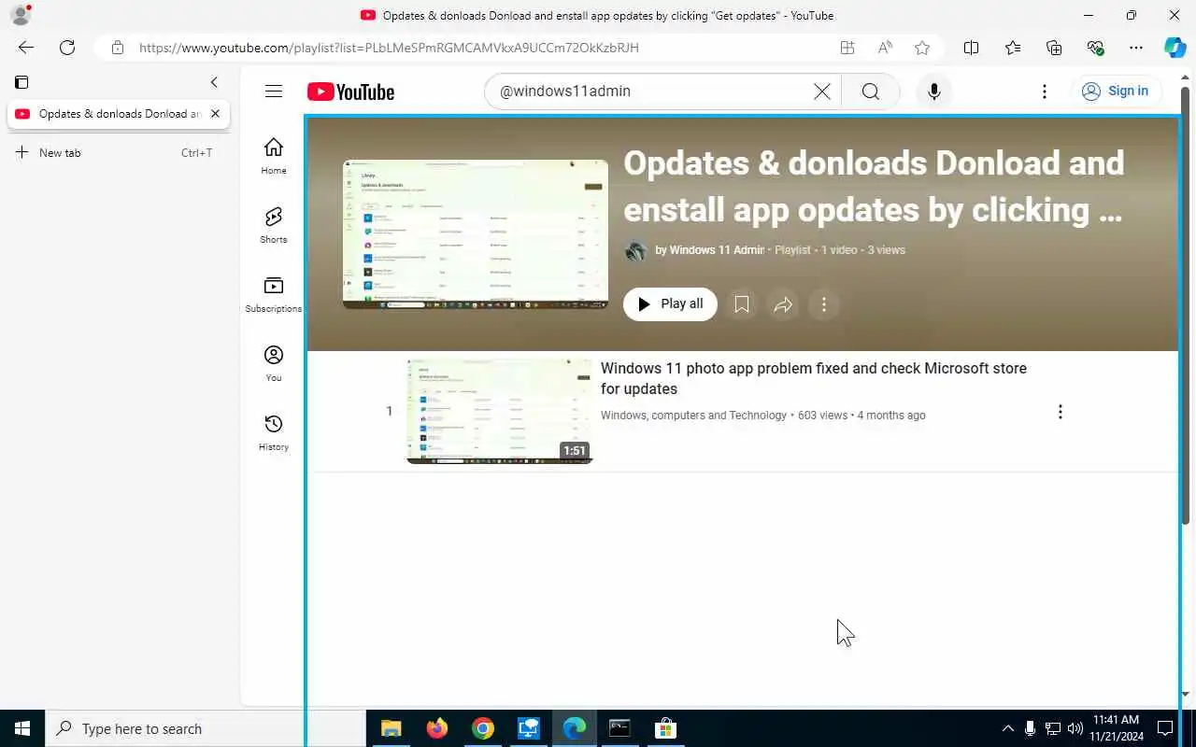Share the playlist
Screen dimensions: 1196x747
click(x=783, y=304)
